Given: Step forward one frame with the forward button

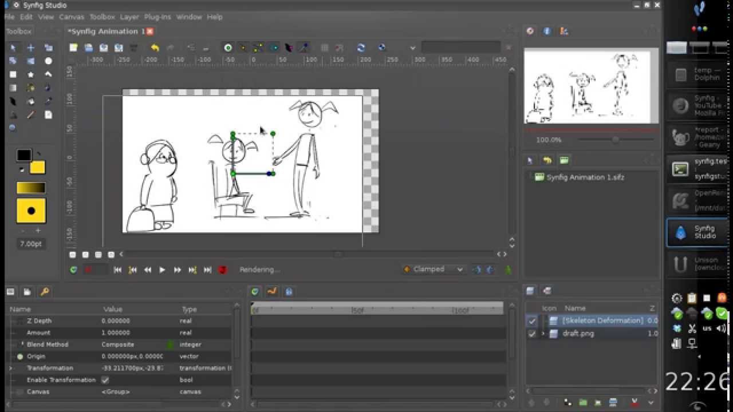Looking at the screenshot, I should point(177,270).
